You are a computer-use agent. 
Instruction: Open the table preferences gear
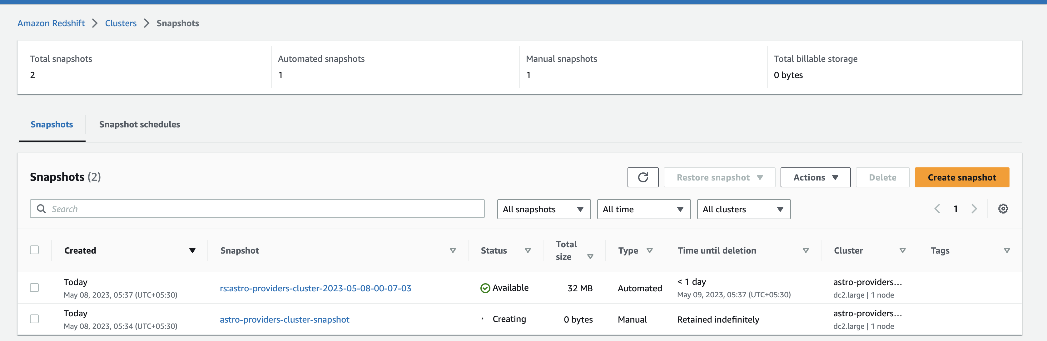1003,209
